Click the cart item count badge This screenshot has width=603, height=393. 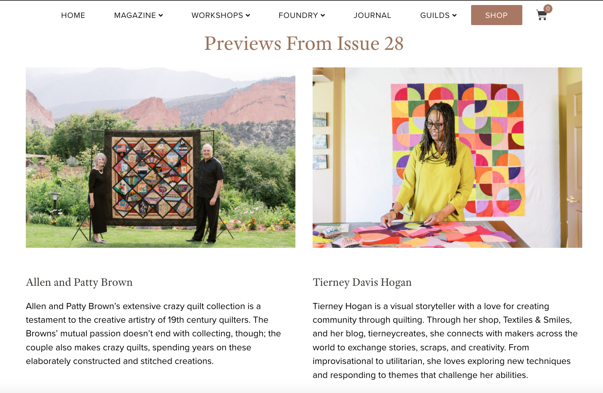[548, 9]
